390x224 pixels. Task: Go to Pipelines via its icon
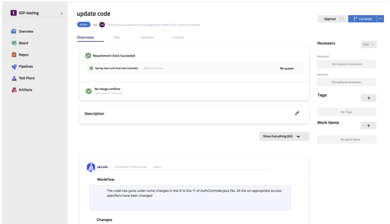click(14, 66)
